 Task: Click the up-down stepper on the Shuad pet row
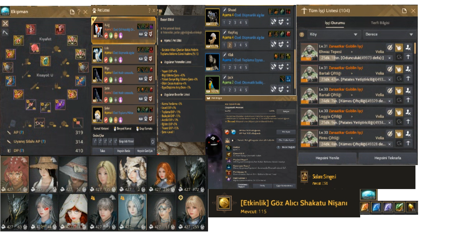(x=288, y=22)
